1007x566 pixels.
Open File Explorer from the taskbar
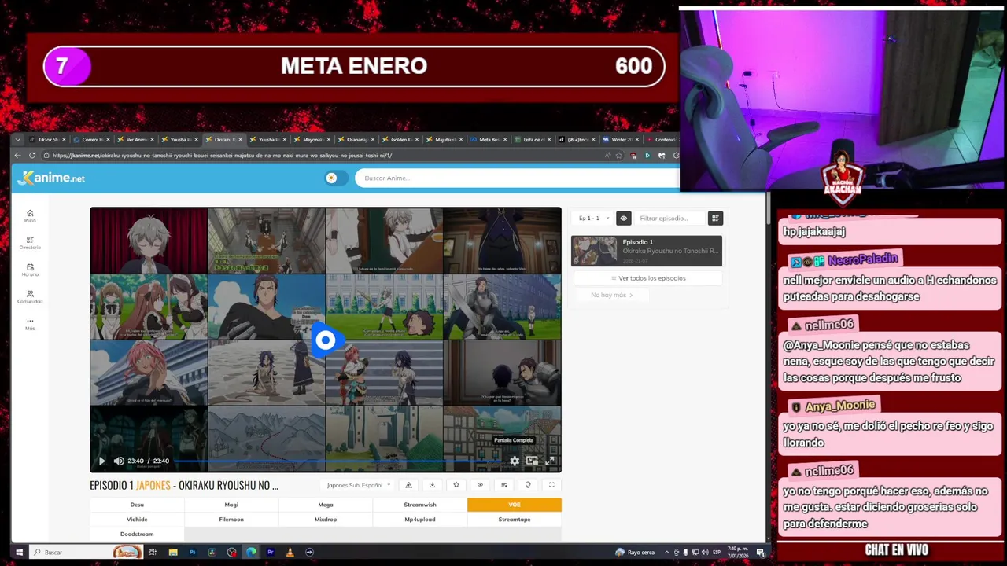pos(173,553)
